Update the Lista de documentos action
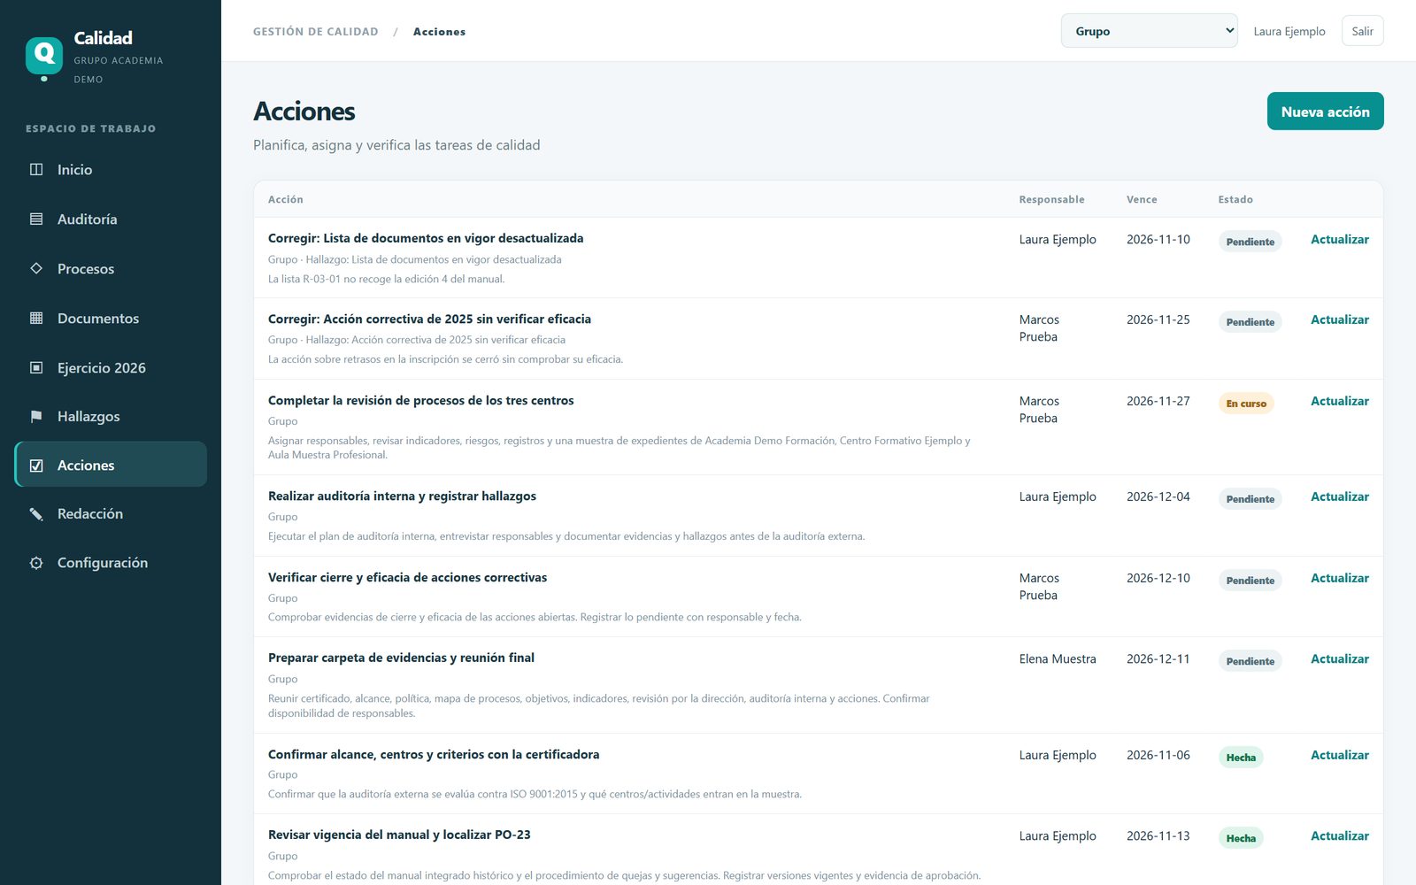This screenshot has height=885, width=1416. (x=1339, y=239)
